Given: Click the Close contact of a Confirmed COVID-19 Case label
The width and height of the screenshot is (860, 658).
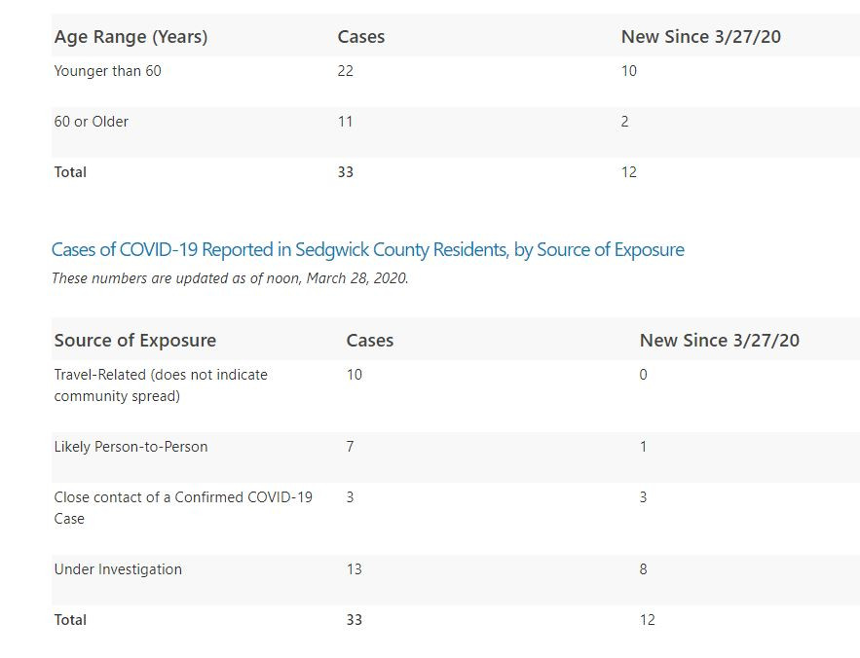Looking at the screenshot, I should [183, 508].
